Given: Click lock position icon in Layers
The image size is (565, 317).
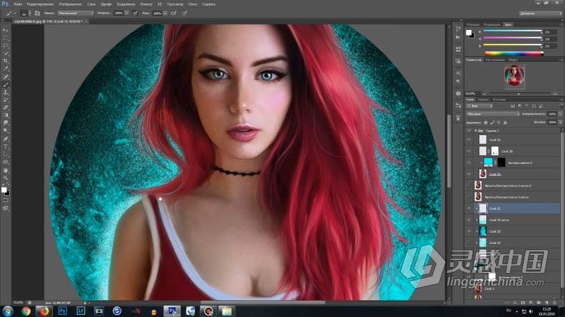Looking at the screenshot, I should click(x=499, y=123).
